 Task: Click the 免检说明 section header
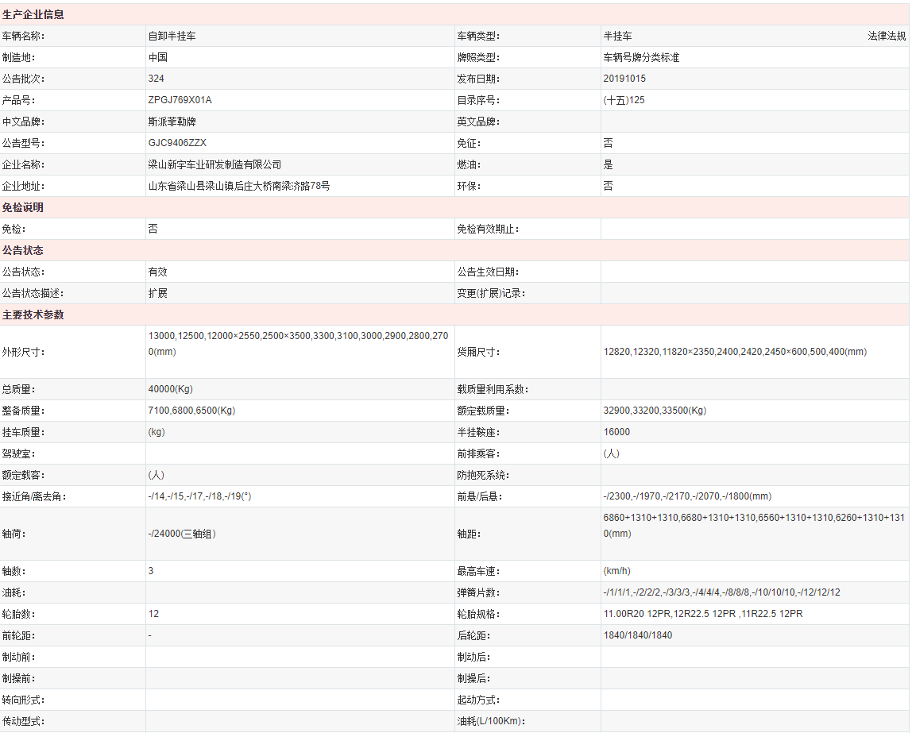point(23,207)
